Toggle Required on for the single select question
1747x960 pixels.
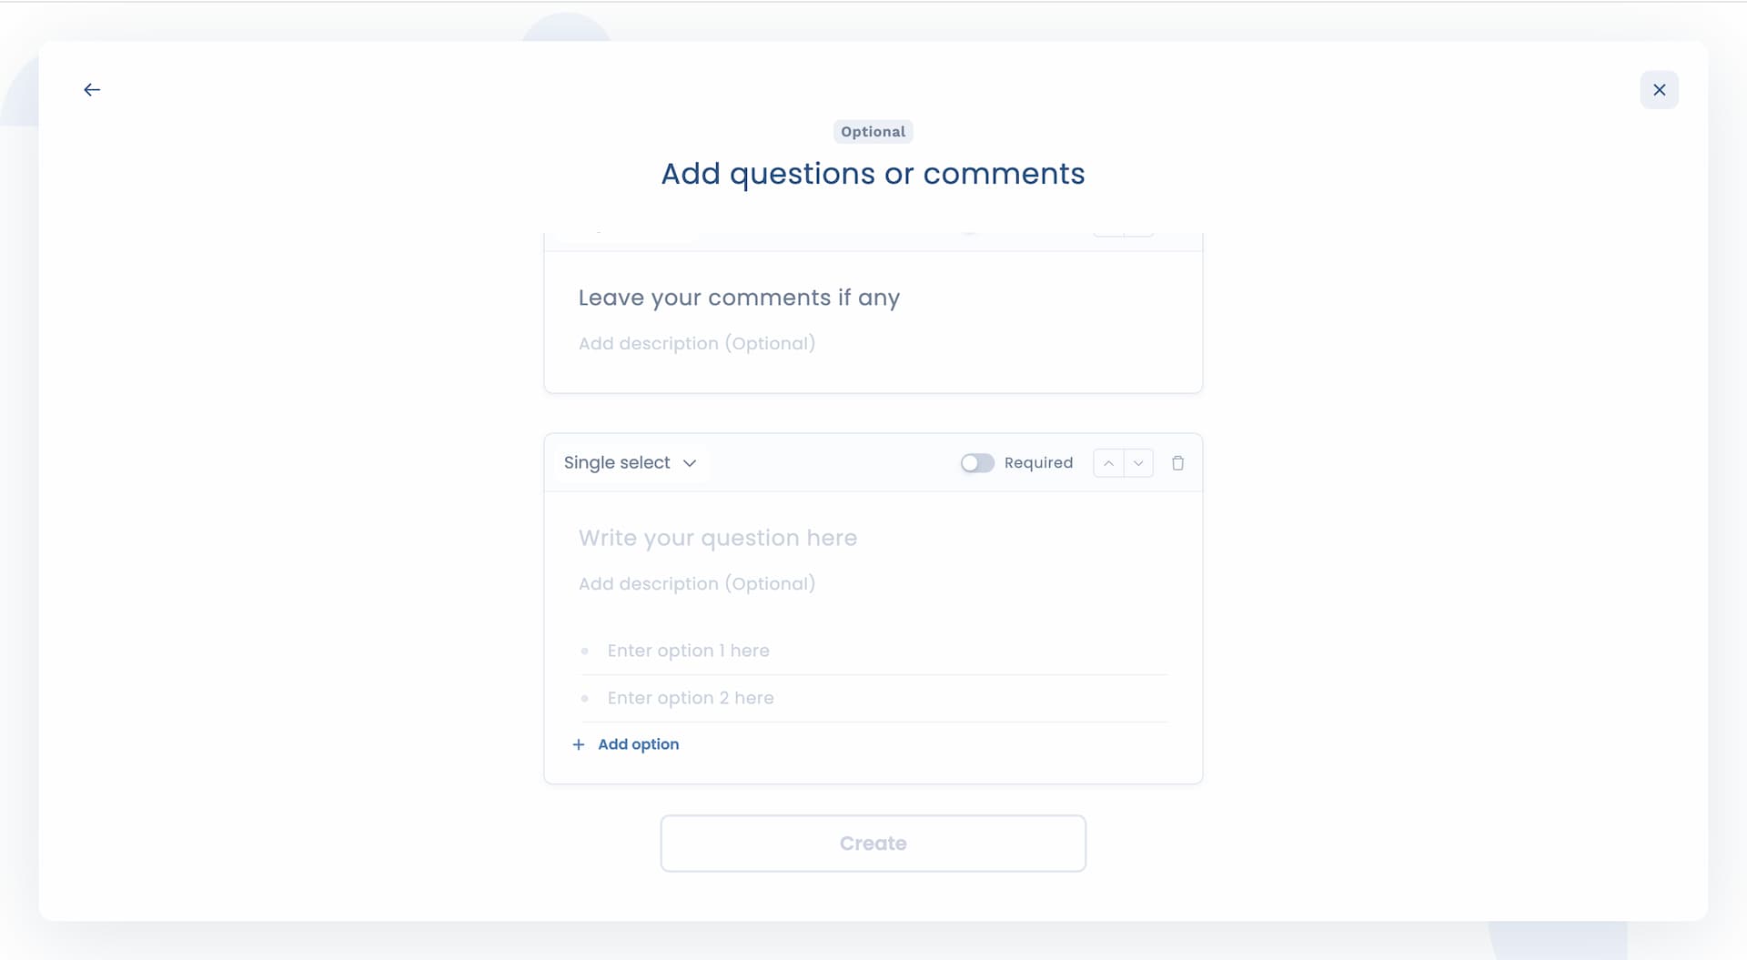pyautogui.click(x=978, y=462)
